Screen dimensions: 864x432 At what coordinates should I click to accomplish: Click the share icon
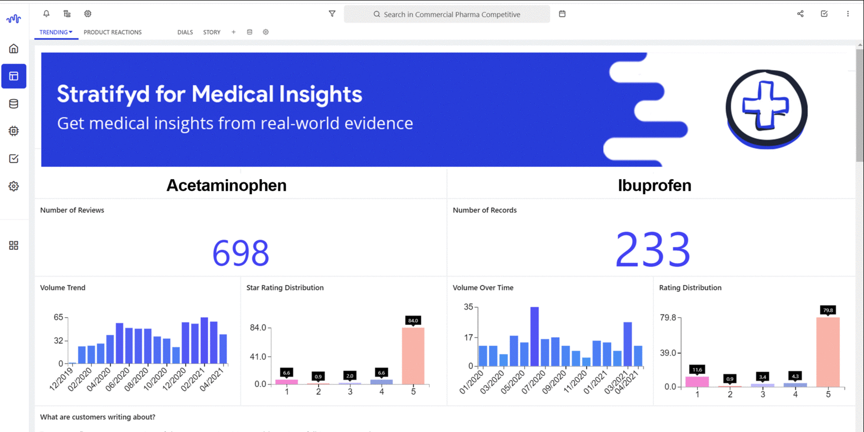click(x=800, y=13)
